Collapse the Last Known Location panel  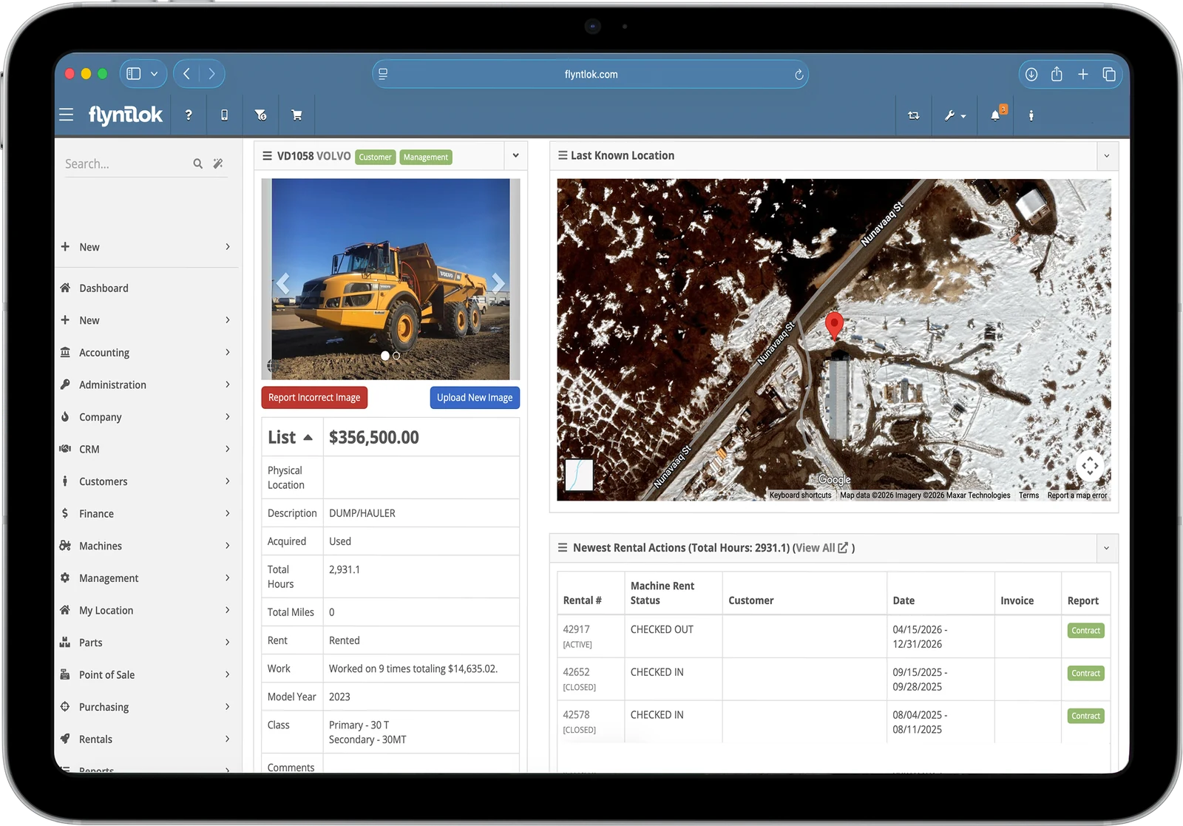[1106, 155]
